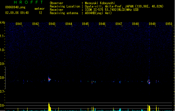Viewport: 175px width, 111px height.
Task: Click the Receiving Location label
Action: pyautogui.click(x=65, y=6)
